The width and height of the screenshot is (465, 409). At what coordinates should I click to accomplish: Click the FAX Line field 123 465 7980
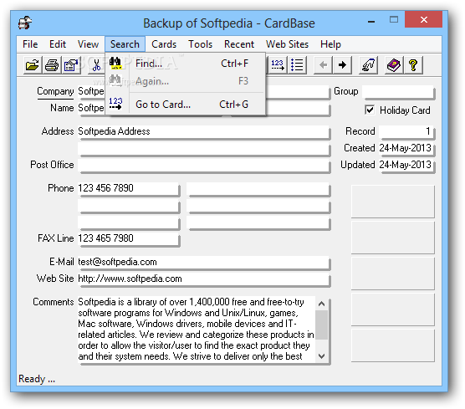point(129,238)
